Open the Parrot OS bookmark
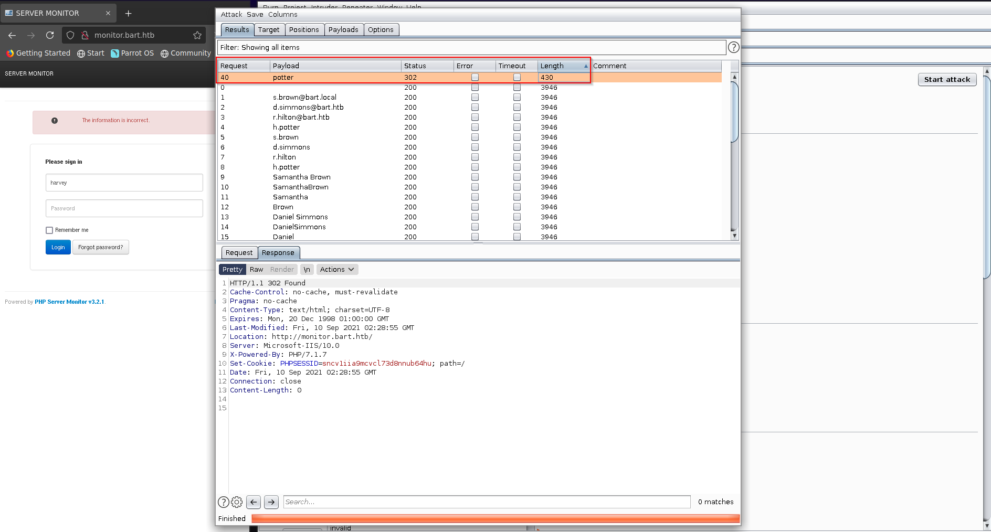Screen dimensions: 991x532 132,53
